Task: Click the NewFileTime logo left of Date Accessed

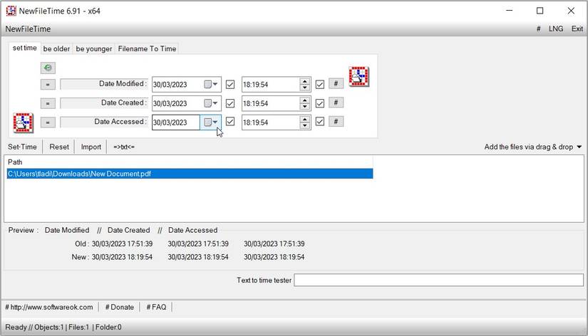Action: click(x=24, y=122)
